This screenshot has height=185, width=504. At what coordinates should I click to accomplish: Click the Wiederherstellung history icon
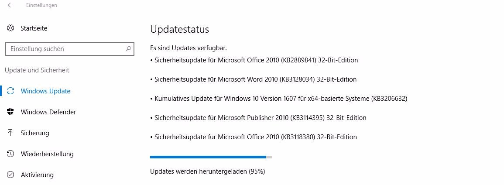pyautogui.click(x=10, y=154)
